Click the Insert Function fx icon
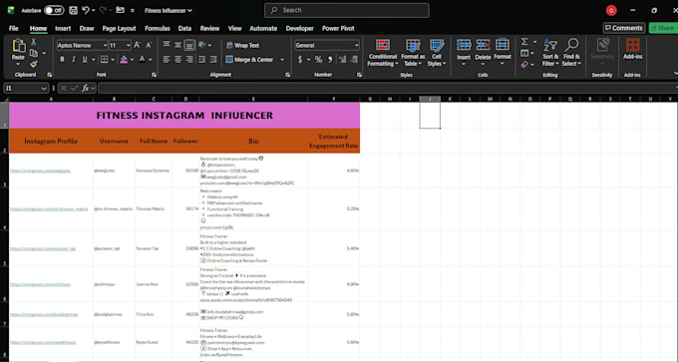The image size is (678, 362). (x=85, y=88)
